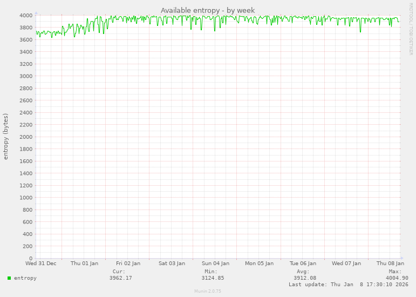
Task: Click the "Available entropy - by week" title
Action: click(x=208, y=10)
